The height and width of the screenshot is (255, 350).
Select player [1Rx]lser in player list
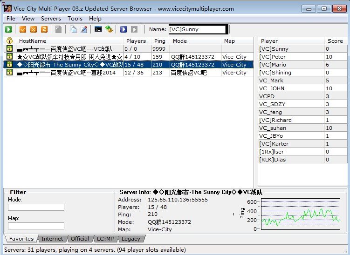[x=302, y=152]
